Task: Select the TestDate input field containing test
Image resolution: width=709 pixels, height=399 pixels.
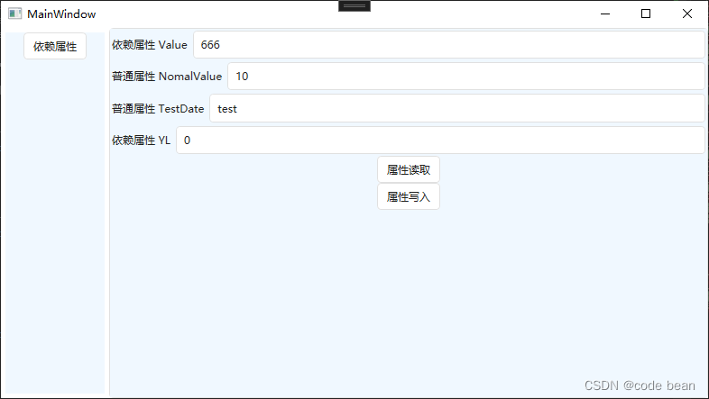Action: (456, 109)
